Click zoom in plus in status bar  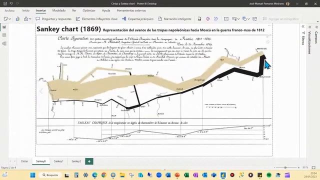click(x=298, y=167)
